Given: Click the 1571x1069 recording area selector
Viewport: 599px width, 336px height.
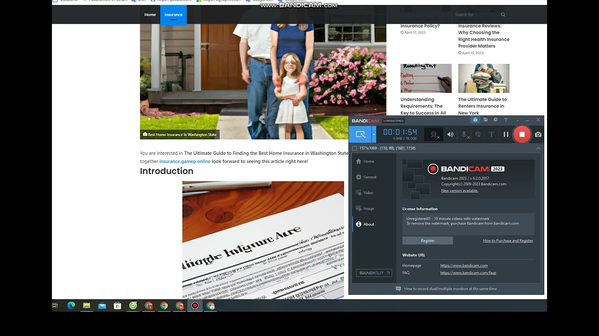Looking at the screenshot, I should point(384,148).
